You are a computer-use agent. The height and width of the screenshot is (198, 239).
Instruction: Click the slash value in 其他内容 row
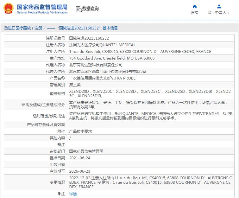(x=70, y=138)
